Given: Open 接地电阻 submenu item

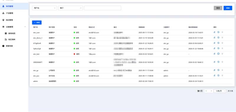Looking at the screenshot, I should coord(14,34).
